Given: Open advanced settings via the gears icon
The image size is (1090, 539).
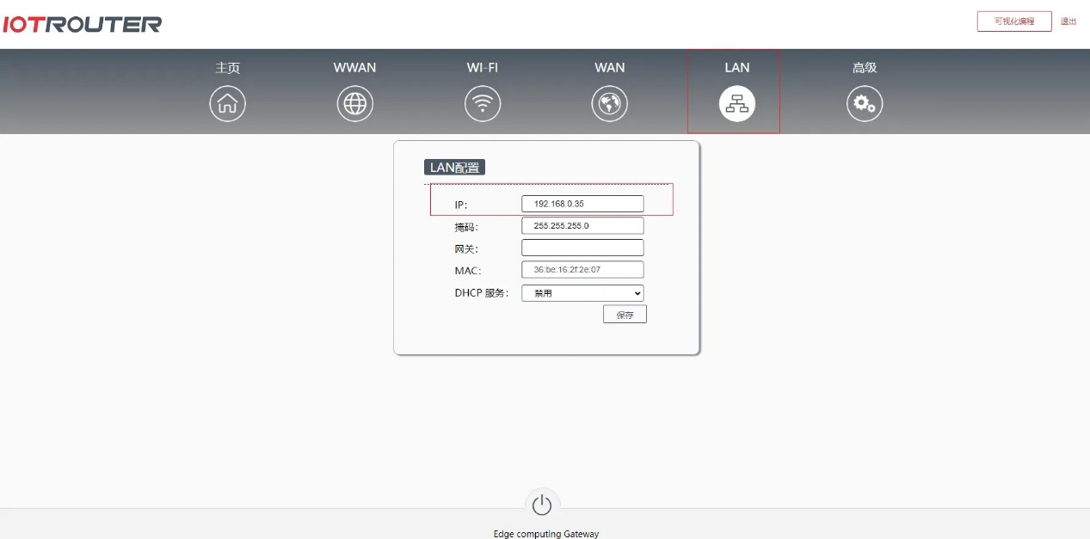Looking at the screenshot, I should tap(864, 104).
